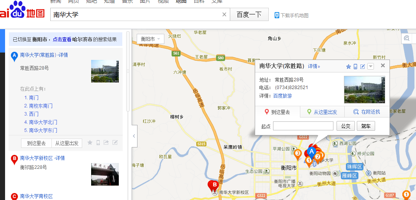Click 百度一下 search button
Screen dimensions: 416x200
pos(249,14)
